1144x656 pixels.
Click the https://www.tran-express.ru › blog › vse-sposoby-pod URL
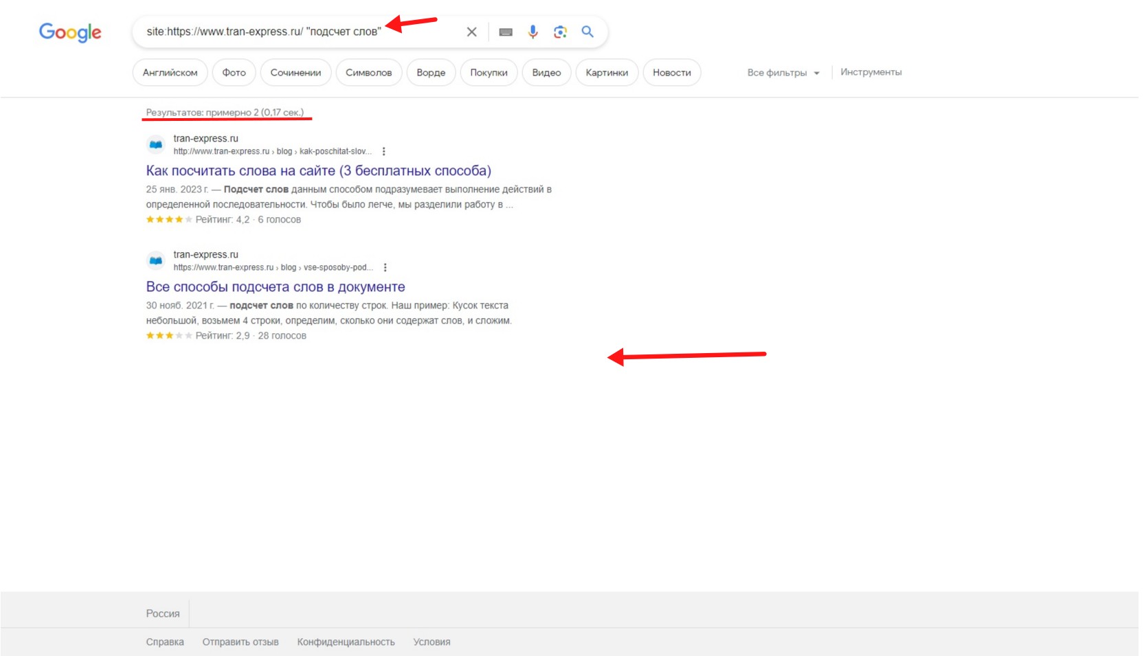tap(273, 267)
